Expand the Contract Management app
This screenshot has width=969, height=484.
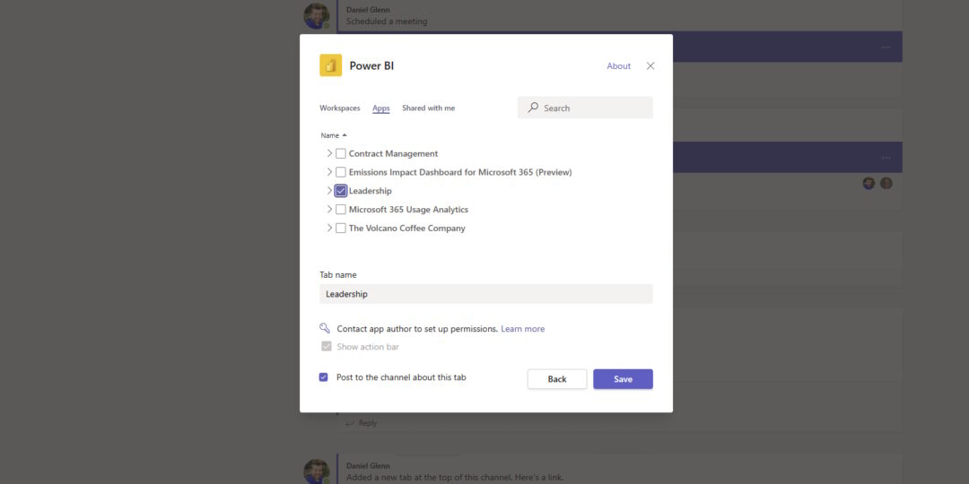[329, 153]
